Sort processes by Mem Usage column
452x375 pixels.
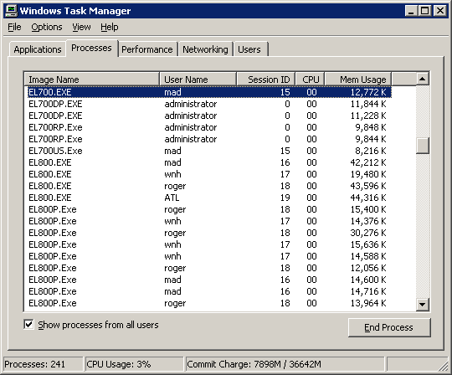[x=357, y=80]
